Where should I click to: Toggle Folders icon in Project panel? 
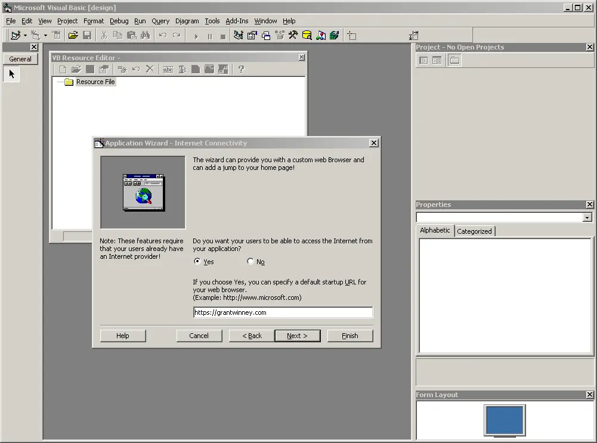[454, 60]
